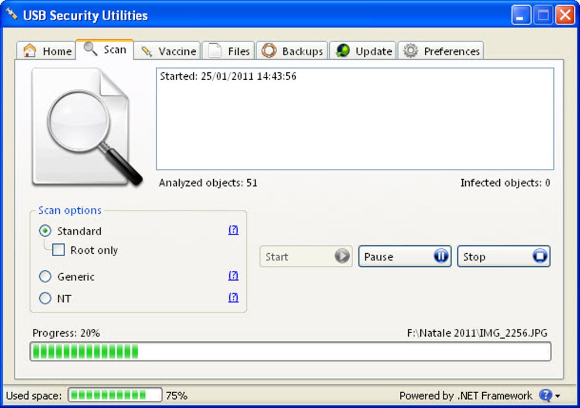
Task: Switch to the Update tab
Action: coord(363,50)
